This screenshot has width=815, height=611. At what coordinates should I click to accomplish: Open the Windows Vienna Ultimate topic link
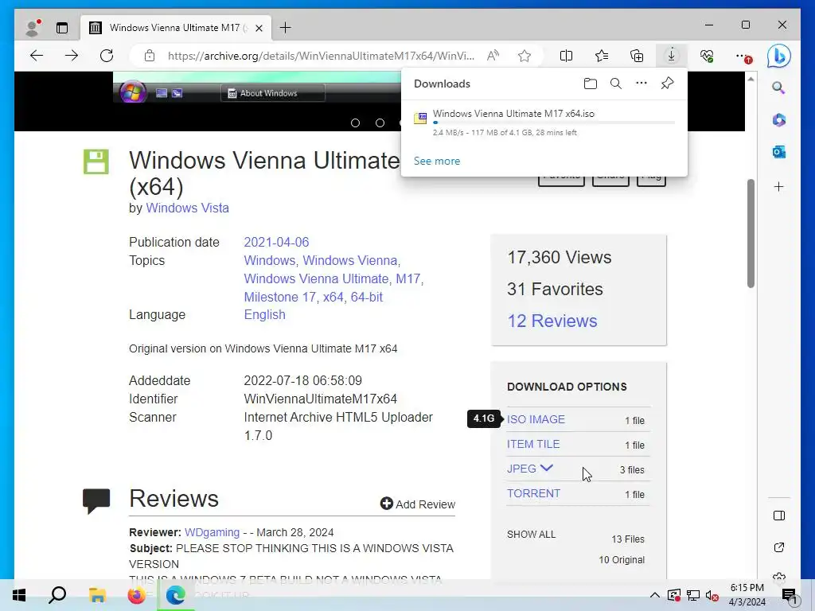(317, 279)
